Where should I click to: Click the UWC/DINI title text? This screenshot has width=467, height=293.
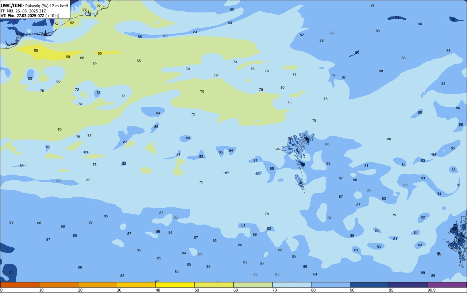12,6
